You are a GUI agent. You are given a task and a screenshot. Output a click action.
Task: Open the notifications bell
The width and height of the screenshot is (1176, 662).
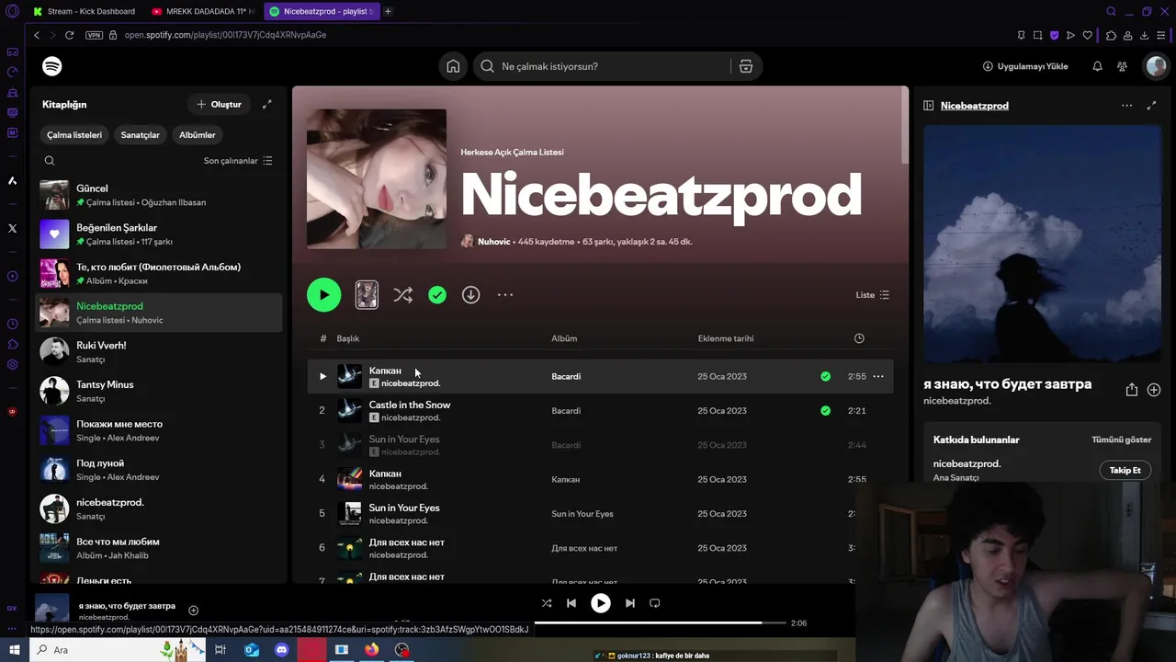pos(1097,66)
